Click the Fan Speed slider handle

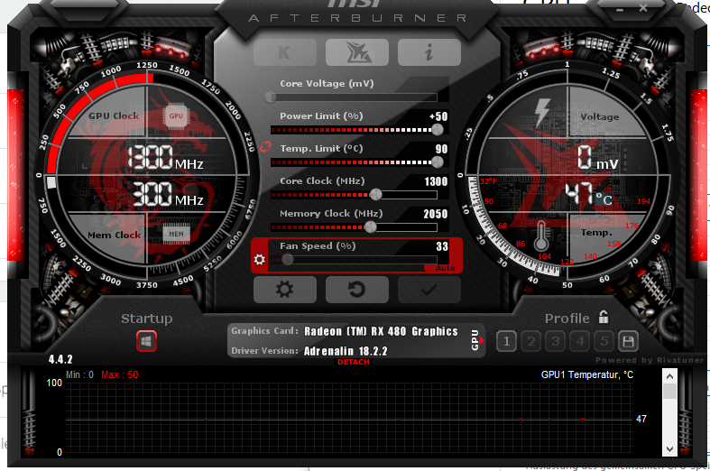288,260
